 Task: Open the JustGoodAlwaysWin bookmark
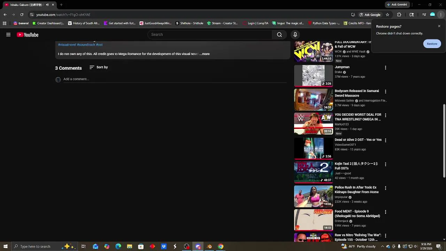click(155, 23)
